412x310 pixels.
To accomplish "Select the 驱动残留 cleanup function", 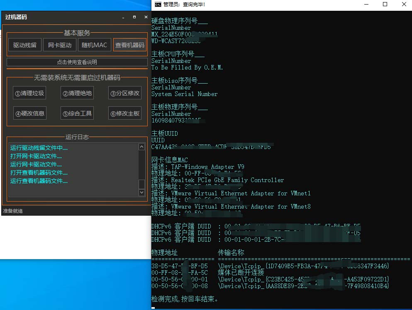I will [x=24, y=45].
